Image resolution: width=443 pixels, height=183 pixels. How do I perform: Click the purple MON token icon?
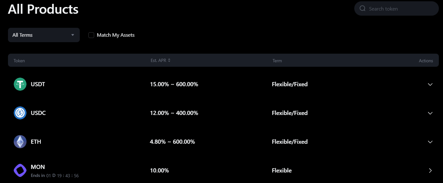pyautogui.click(x=20, y=171)
